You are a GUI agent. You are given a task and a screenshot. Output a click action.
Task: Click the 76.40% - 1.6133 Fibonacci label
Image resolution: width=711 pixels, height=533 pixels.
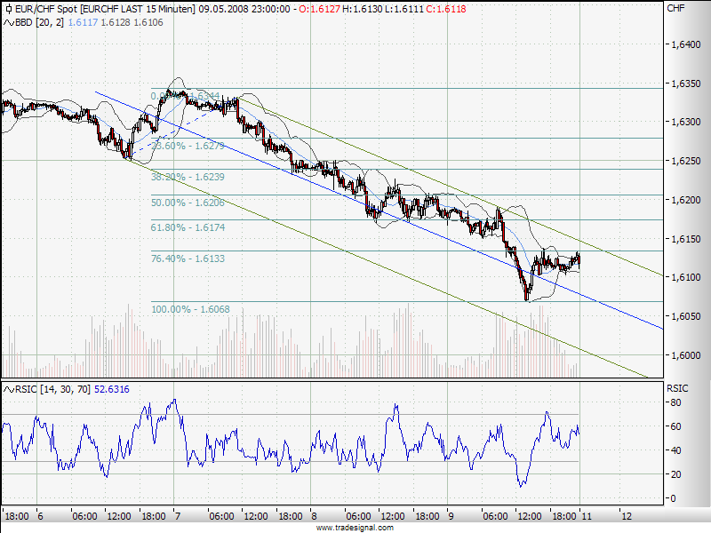click(188, 259)
